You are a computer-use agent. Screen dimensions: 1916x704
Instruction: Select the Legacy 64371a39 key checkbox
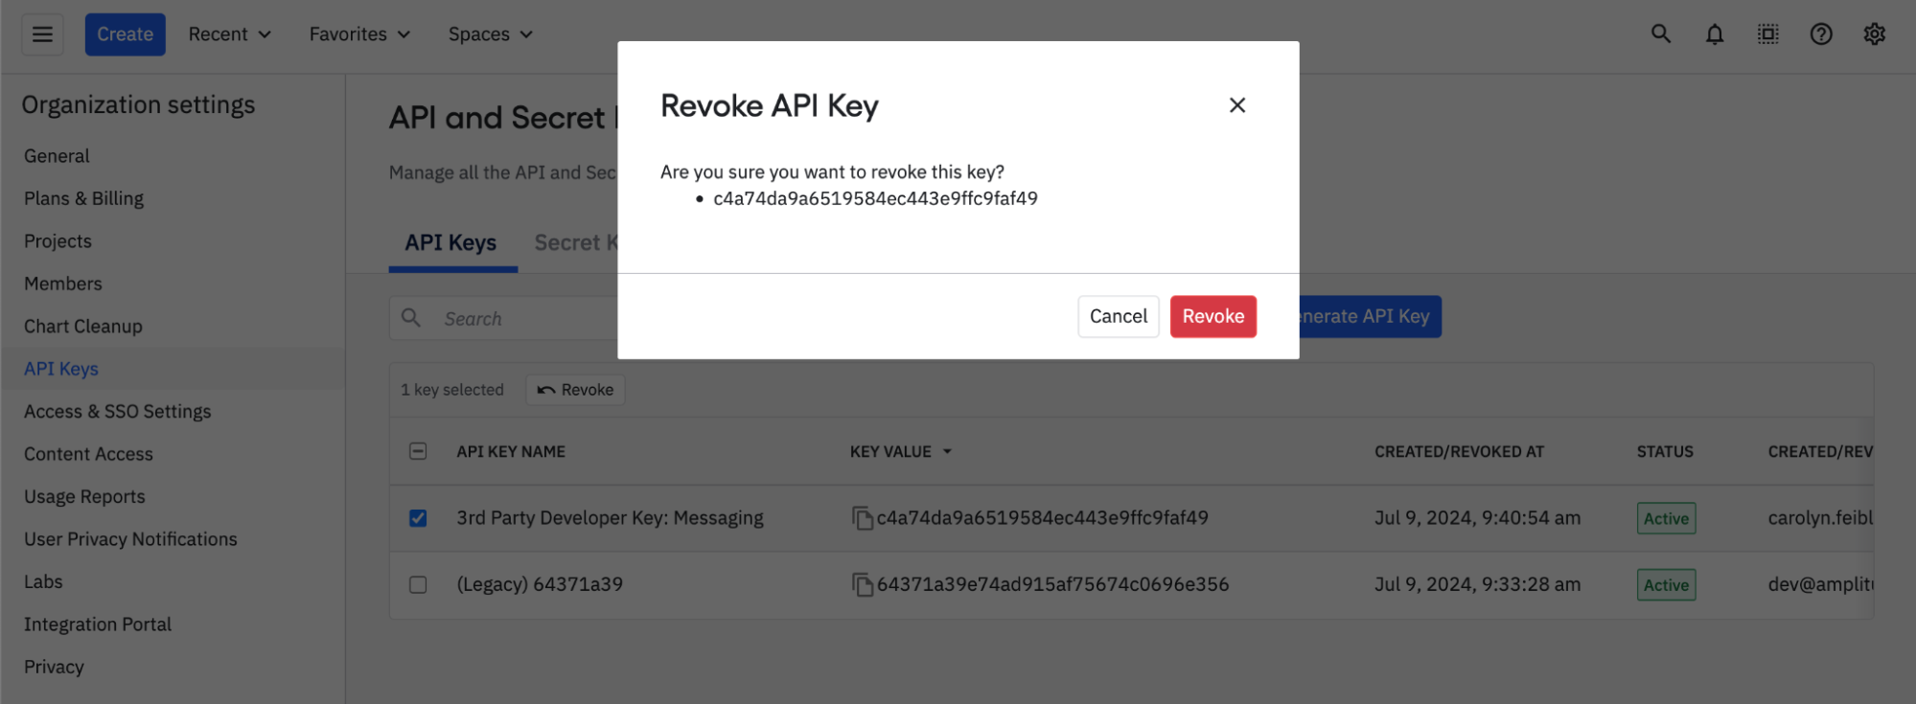pos(418,584)
